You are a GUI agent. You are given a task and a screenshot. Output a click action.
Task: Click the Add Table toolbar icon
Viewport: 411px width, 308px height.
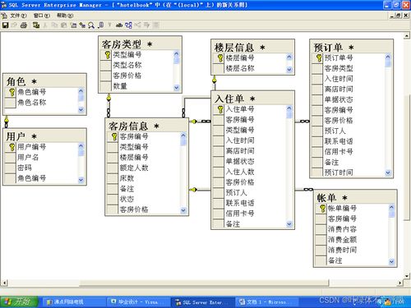[x=82, y=25]
